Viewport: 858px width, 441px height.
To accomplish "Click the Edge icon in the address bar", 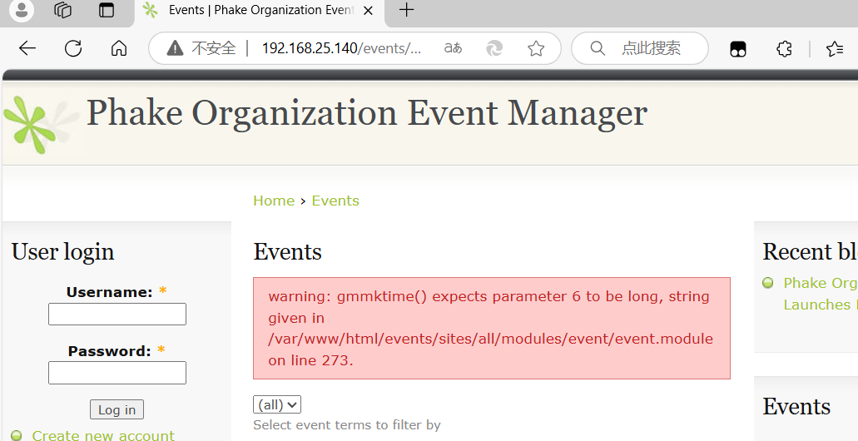I will pos(494,48).
